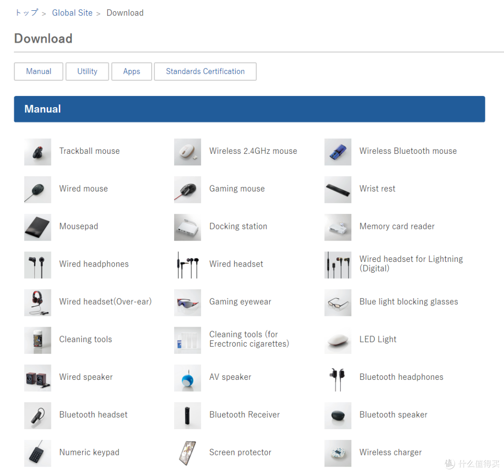Click the Wrist rest text link
This screenshot has width=504, height=474.
[378, 188]
